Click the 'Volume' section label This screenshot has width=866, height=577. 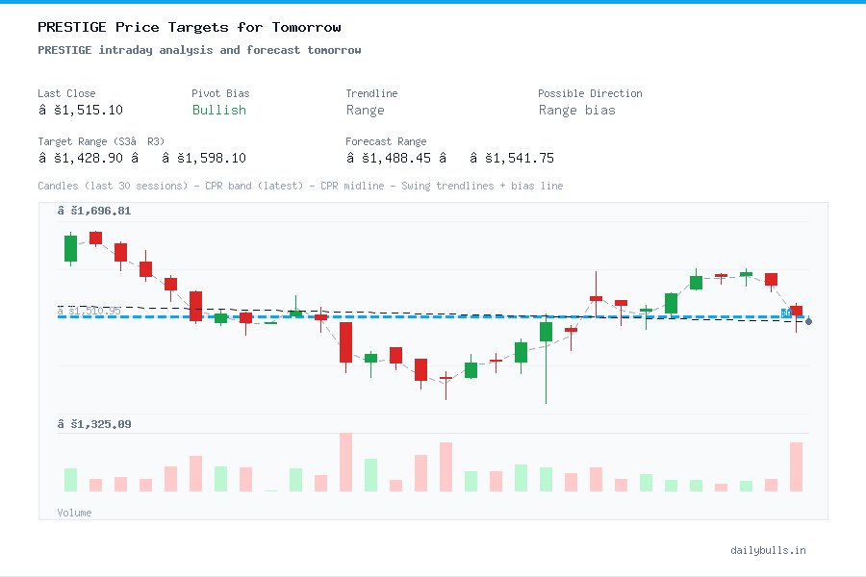tap(74, 512)
